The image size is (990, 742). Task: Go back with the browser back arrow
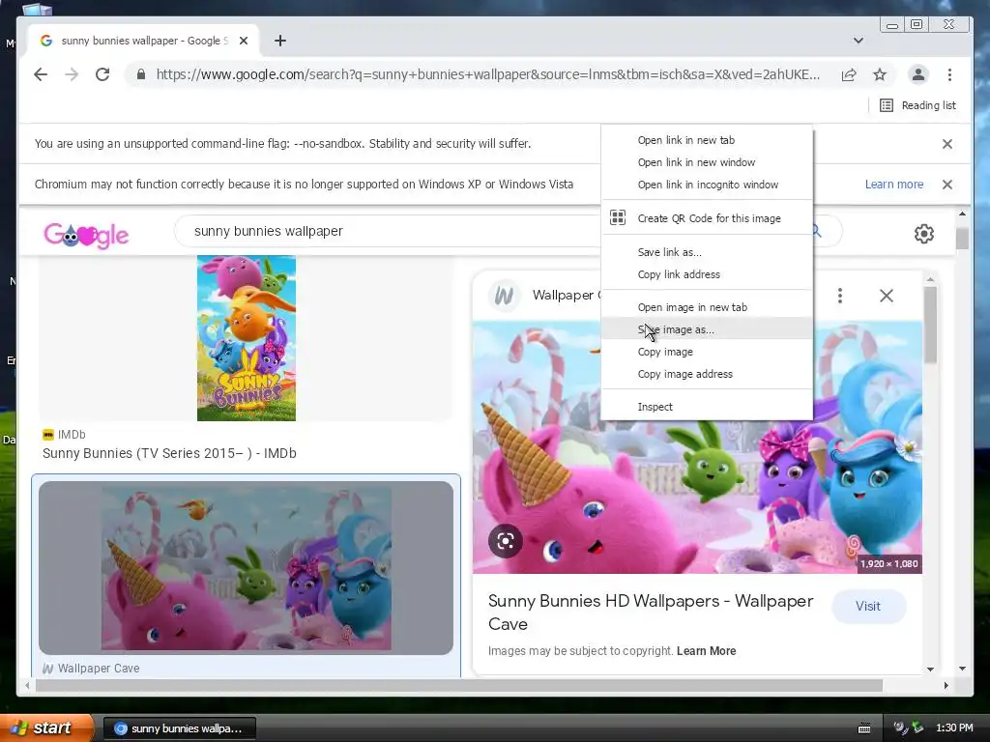(x=41, y=74)
